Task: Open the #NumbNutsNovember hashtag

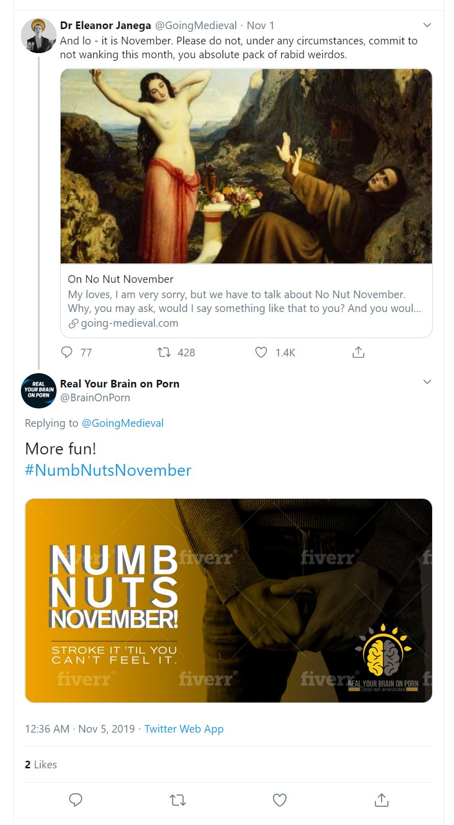Action: 108,470
